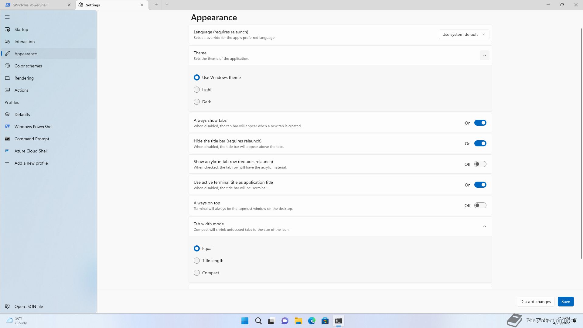Select the Dark theme option
This screenshot has height=328, width=583.
click(197, 102)
